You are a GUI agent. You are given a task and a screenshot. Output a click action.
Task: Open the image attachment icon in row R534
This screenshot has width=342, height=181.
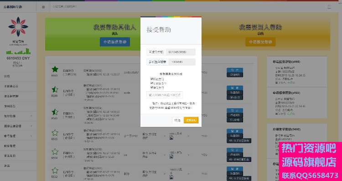[171, 156]
